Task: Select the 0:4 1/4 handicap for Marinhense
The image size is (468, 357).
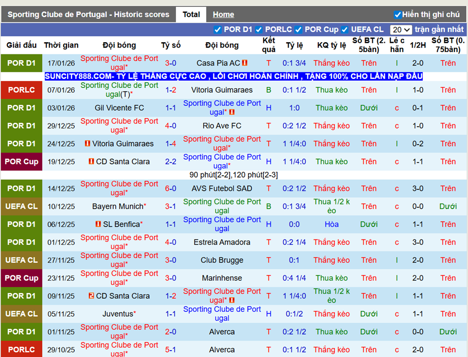Action: click(x=295, y=278)
